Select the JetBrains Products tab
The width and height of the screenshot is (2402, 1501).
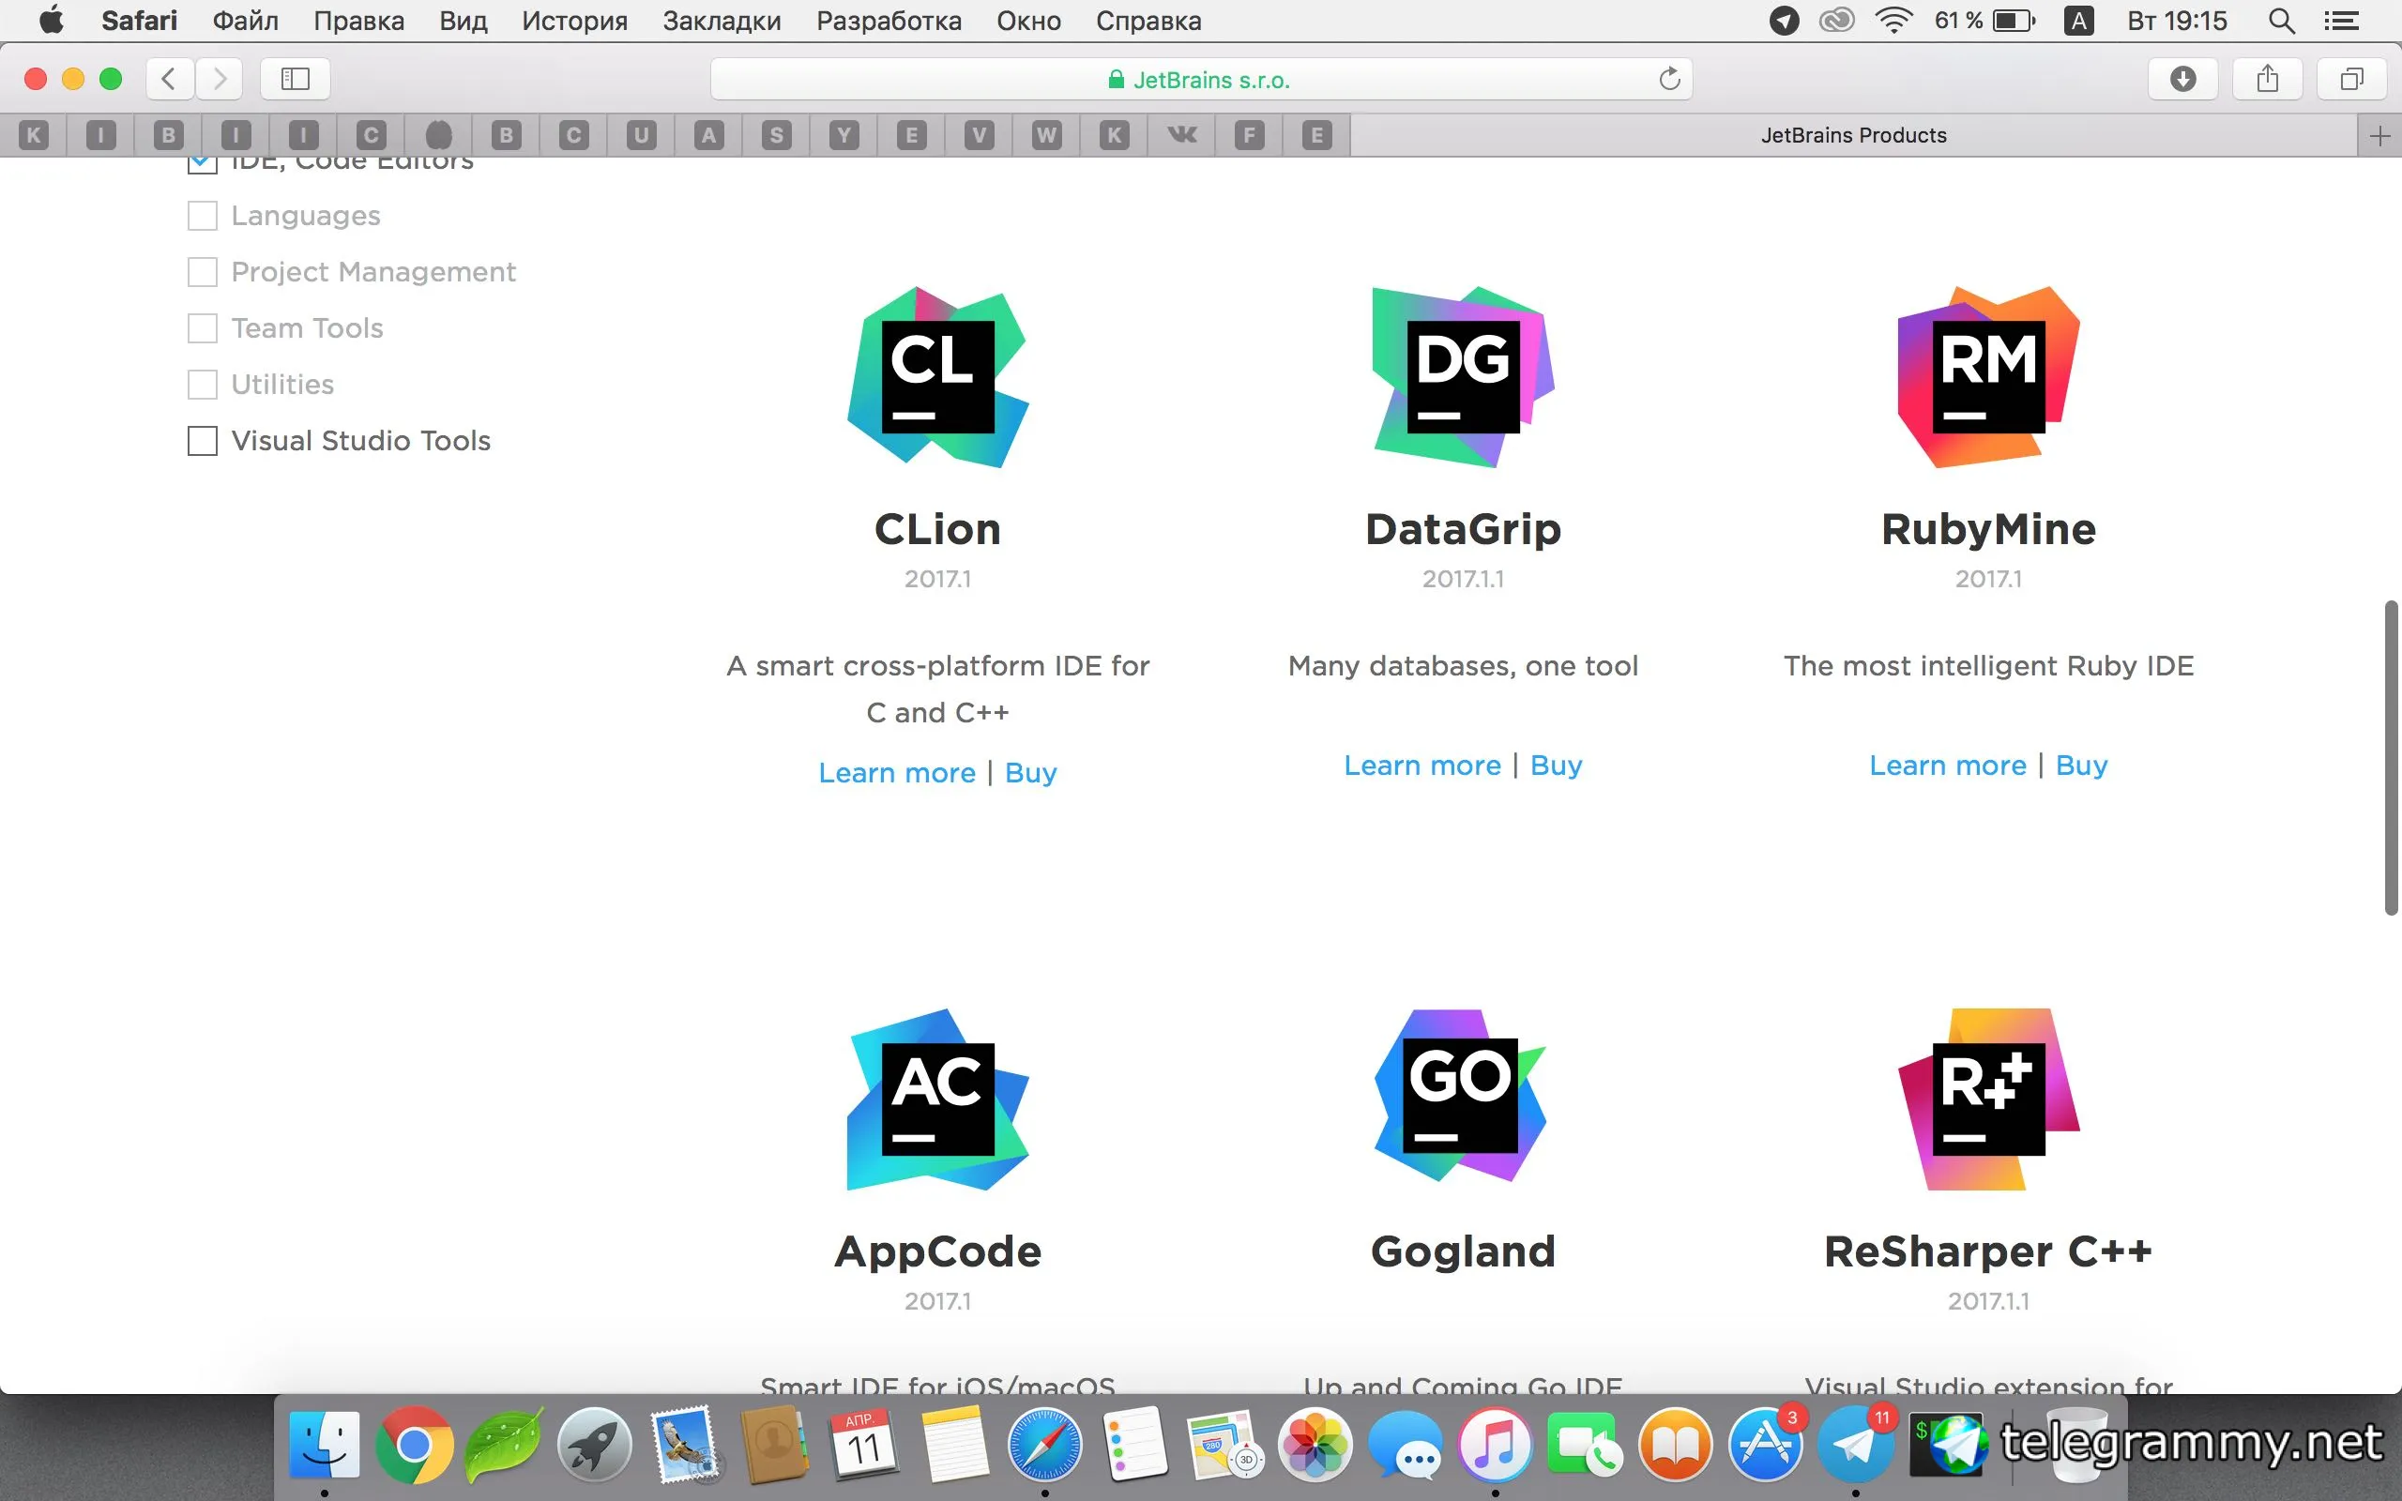click(x=1853, y=135)
